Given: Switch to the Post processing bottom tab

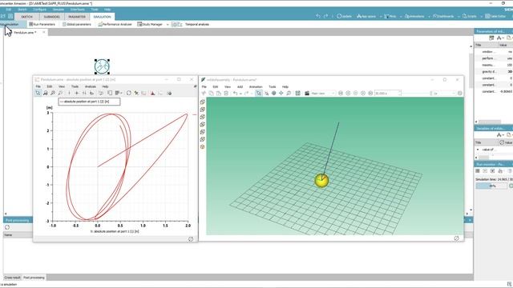Looking at the screenshot, I should click(34, 278).
